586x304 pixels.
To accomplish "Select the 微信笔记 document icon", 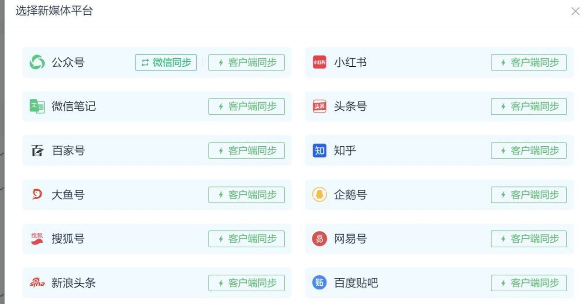I will pyautogui.click(x=37, y=106).
